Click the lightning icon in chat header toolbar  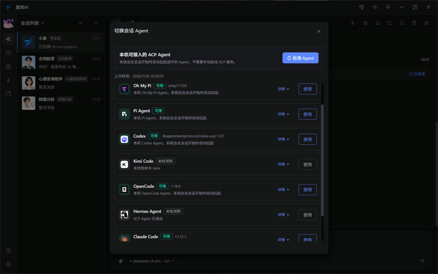tap(353, 23)
